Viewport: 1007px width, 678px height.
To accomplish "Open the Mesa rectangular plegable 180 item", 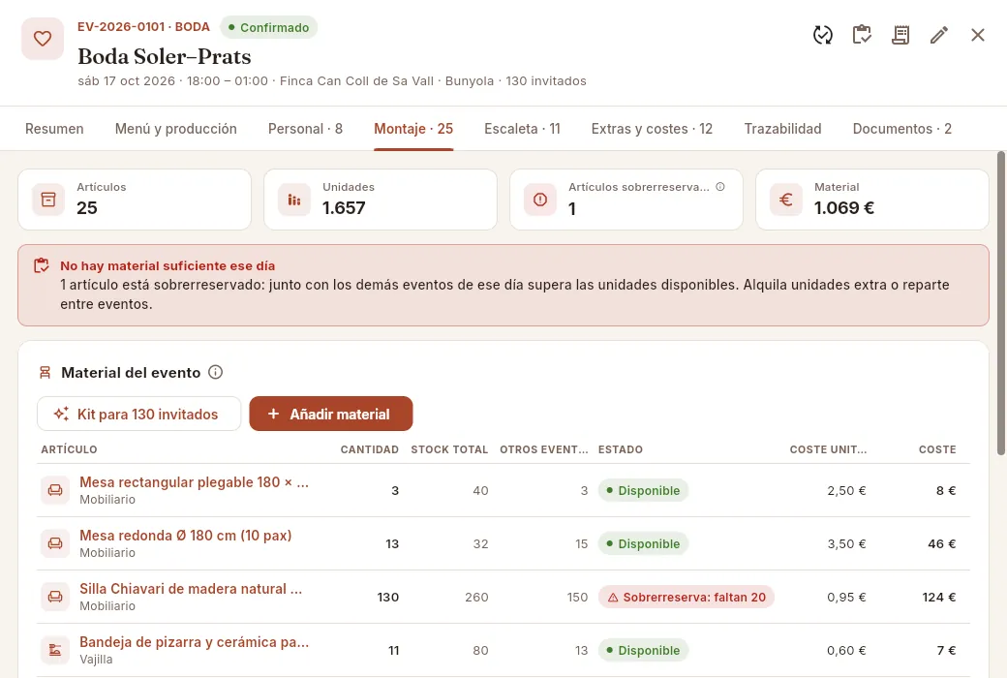I will (194, 482).
